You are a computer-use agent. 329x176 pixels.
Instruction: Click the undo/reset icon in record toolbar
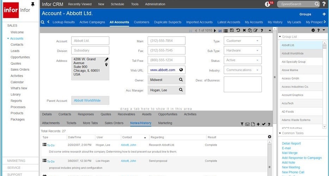[x=238, y=30]
